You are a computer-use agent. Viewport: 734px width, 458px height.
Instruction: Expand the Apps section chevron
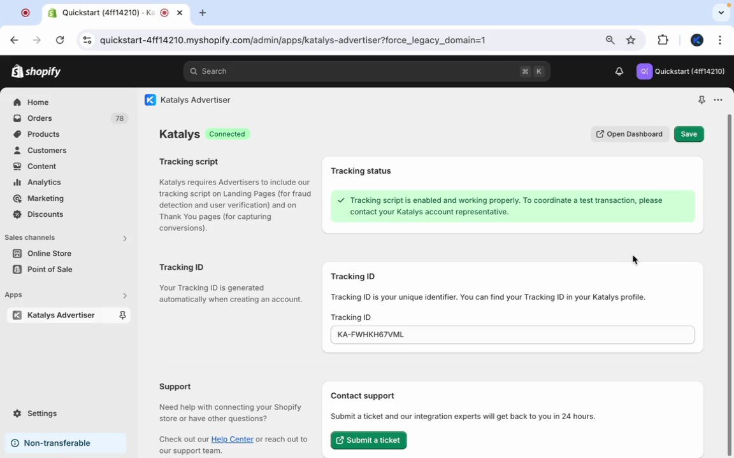click(x=124, y=295)
